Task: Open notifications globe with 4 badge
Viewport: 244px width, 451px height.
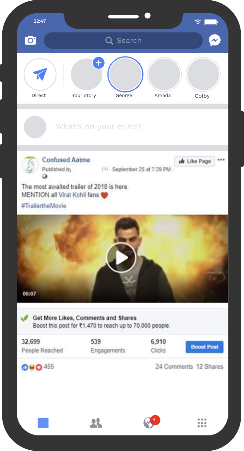Action: click(x=149, y=423)
